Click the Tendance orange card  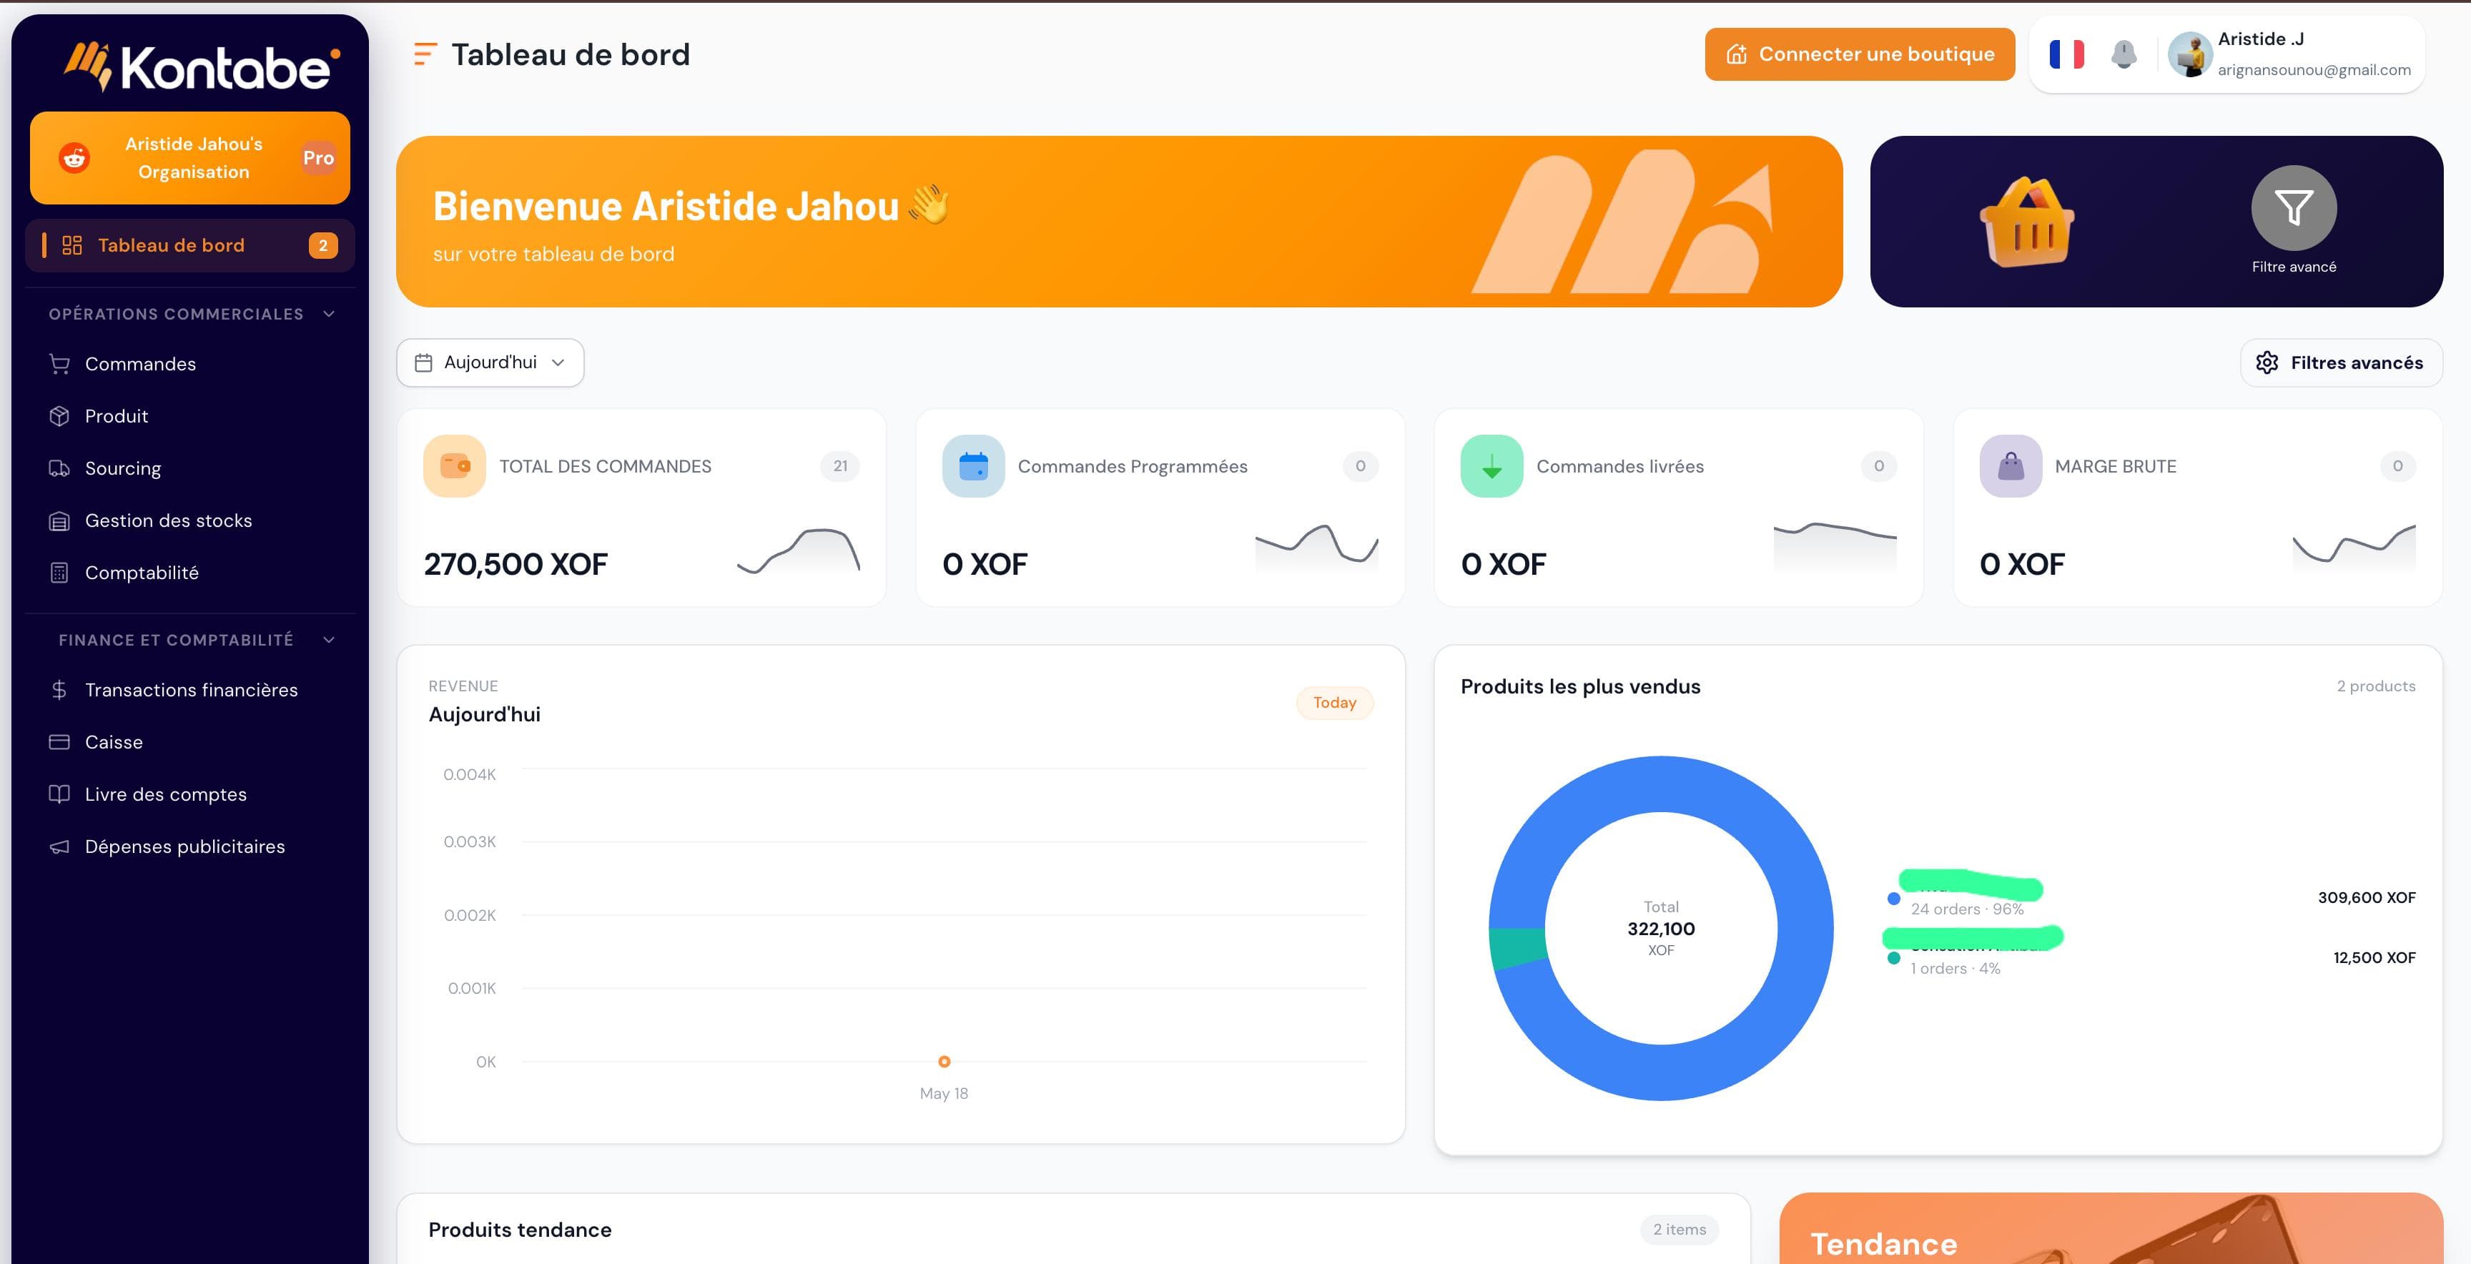click(2111, 1228)
